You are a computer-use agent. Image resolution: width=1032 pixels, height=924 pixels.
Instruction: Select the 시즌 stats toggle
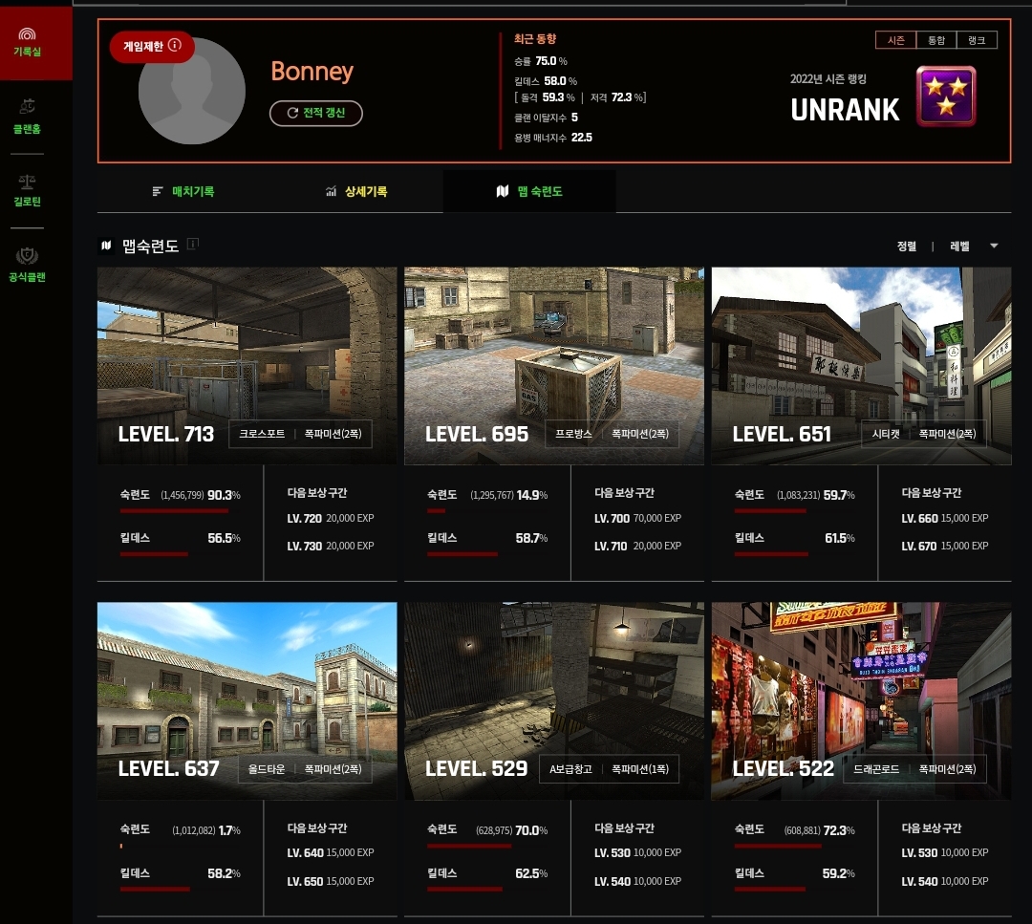pos(895,40)
